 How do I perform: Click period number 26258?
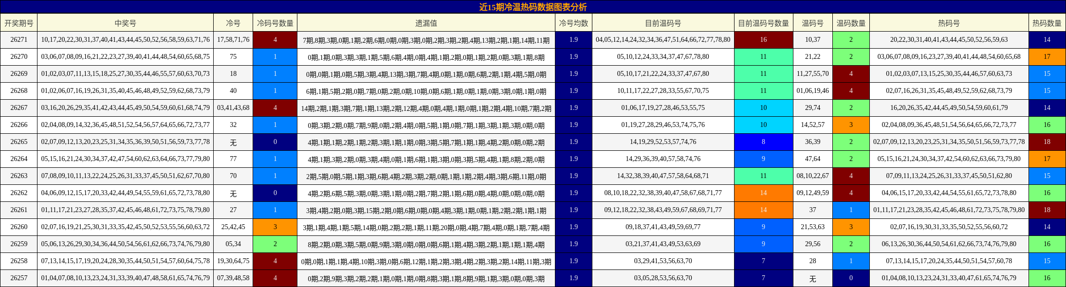pyautogui.click(x=19, y=261)
